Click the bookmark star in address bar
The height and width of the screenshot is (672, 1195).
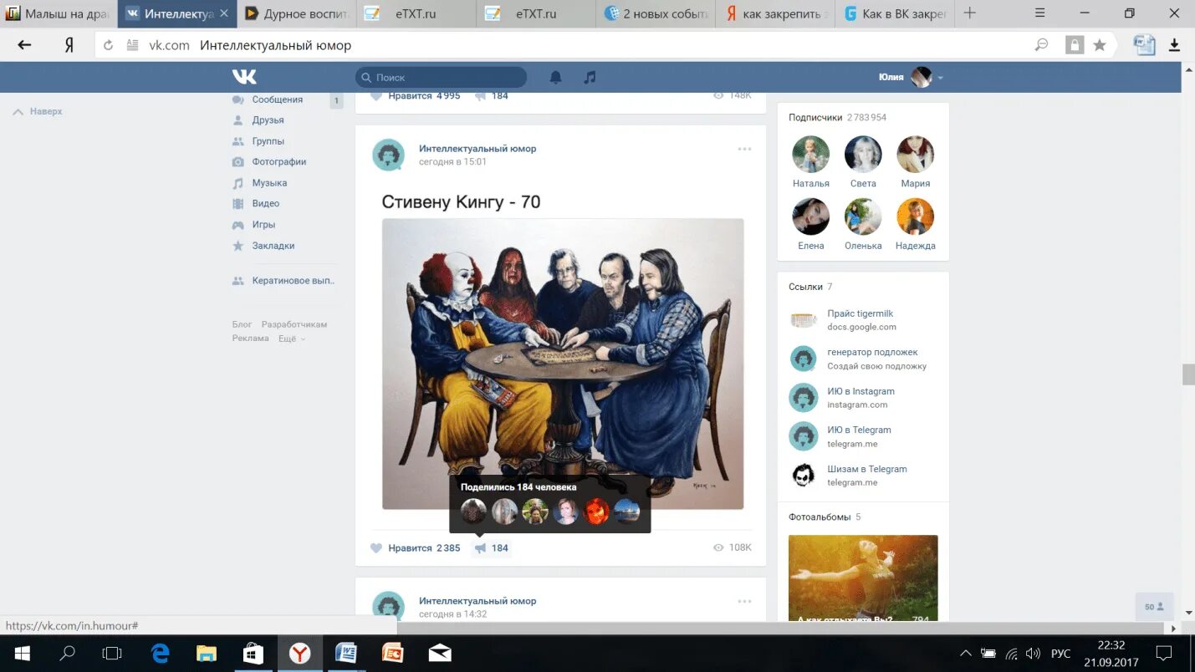click(x=1100, y=45)
